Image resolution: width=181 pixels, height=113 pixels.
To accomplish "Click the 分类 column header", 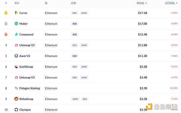I will click(73, 3).
